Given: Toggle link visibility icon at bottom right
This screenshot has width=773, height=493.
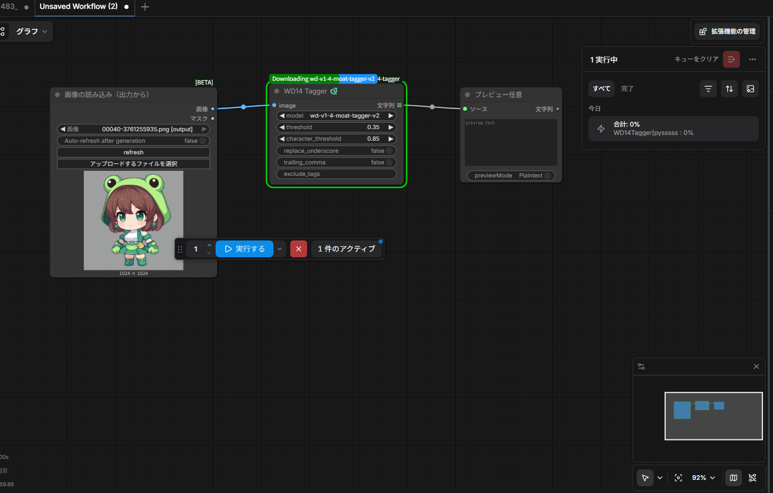Looking at the screenshot, I should 752,478.
